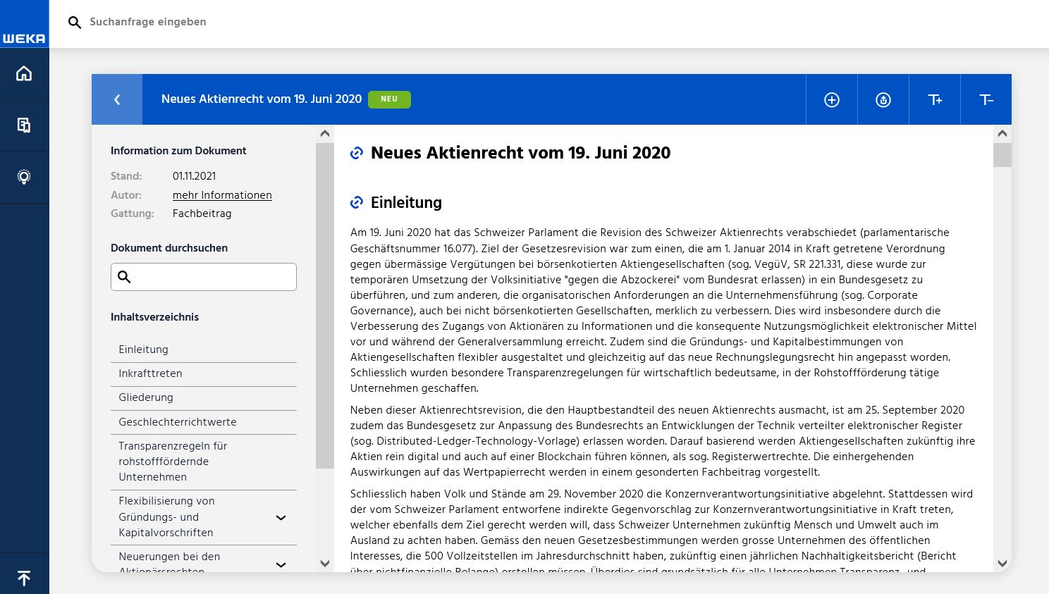Open the home page from sidebar
This screenshot has width=1049, height=594.
click(x=24, y=74)
